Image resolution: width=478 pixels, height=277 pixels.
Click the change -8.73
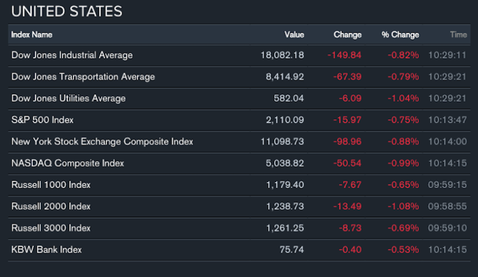coord(350,228)
